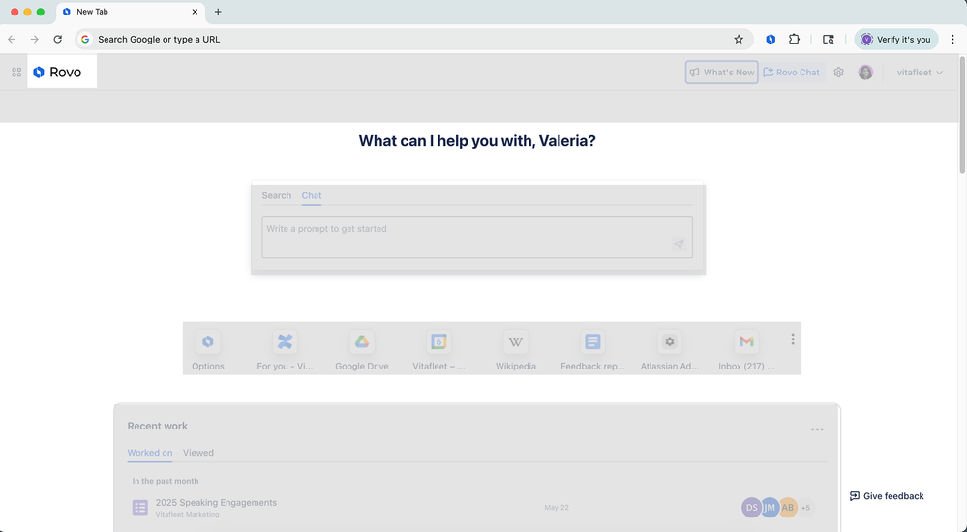
Task: Open the app switcher grid icon
Action: pos(16,73)
